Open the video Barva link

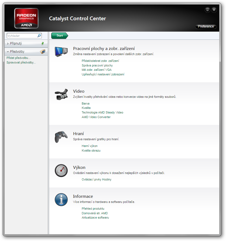point(85,103)
